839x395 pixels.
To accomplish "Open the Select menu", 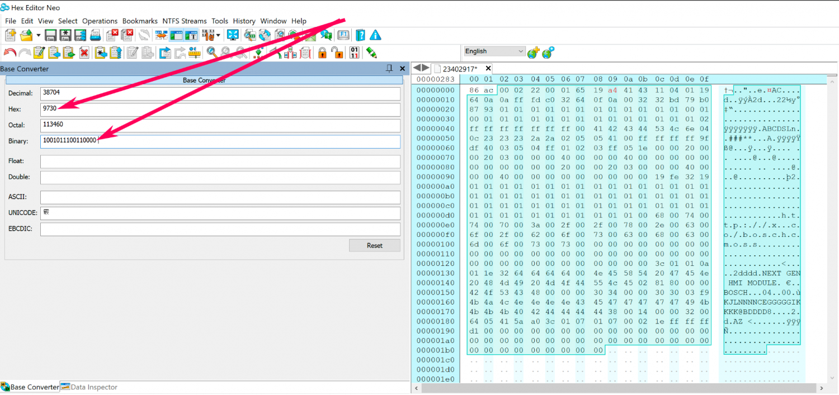I will tap(68, 21).
